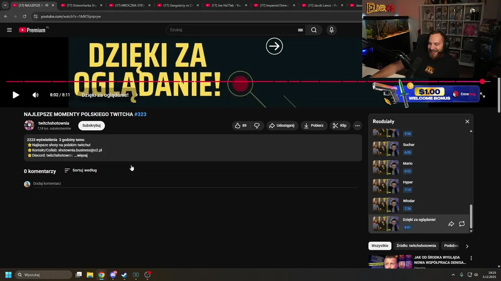
Task: Open the twitchshotownia channel avatar
Action: (29, 125)
